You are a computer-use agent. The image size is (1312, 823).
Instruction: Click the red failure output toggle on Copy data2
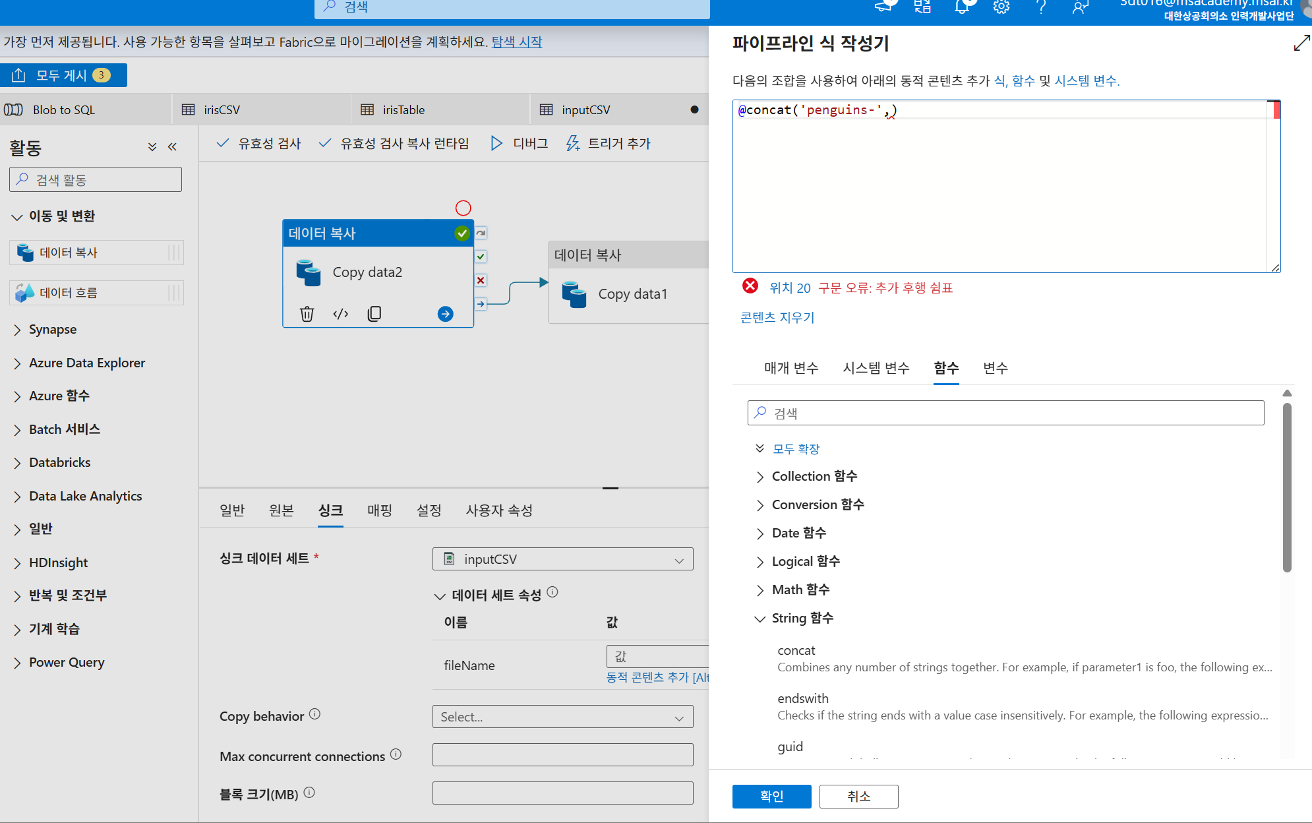(x=481, y=280)
